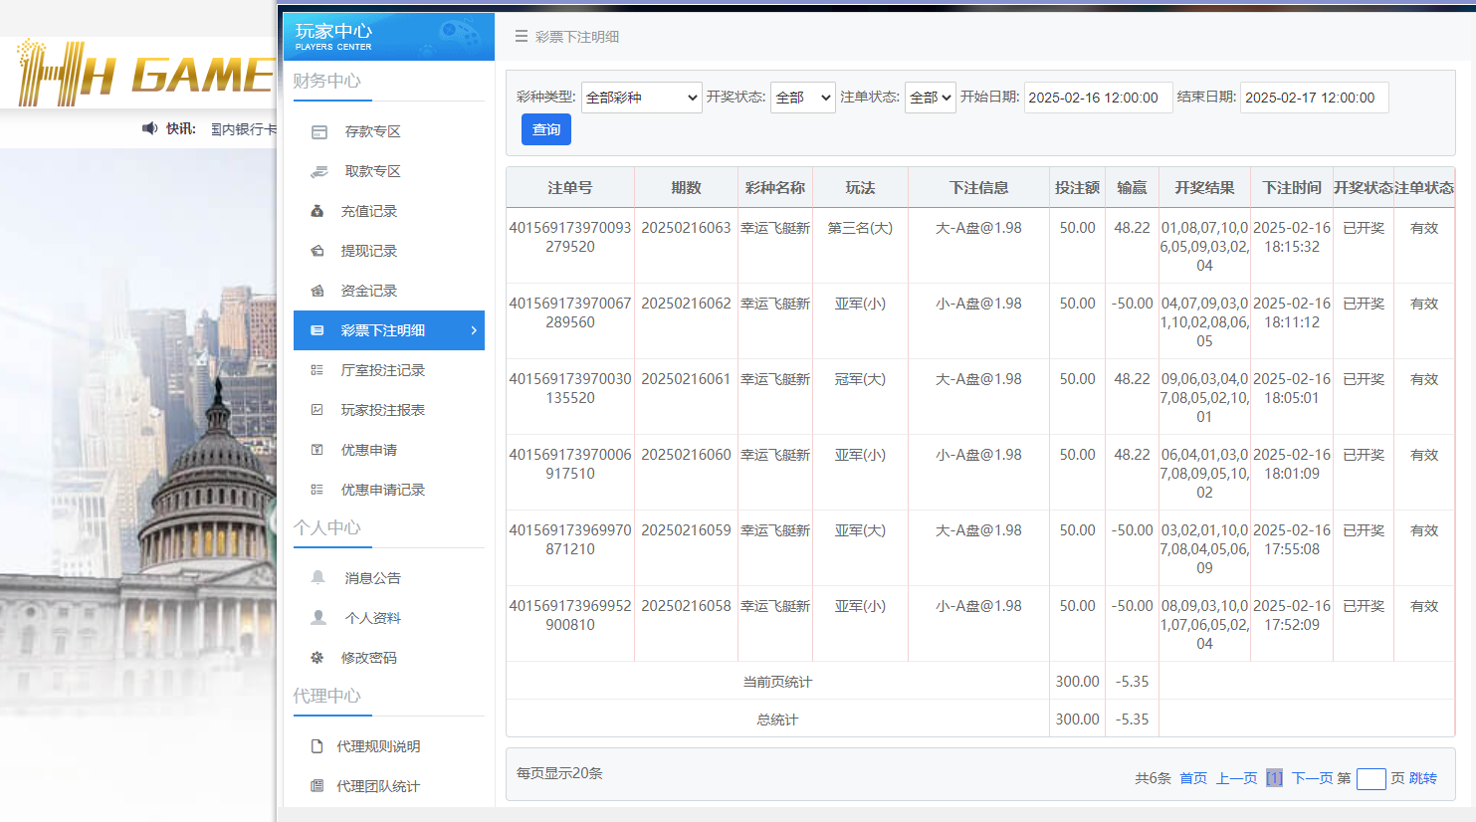Click the blue 查询 search button

[545, 128]
